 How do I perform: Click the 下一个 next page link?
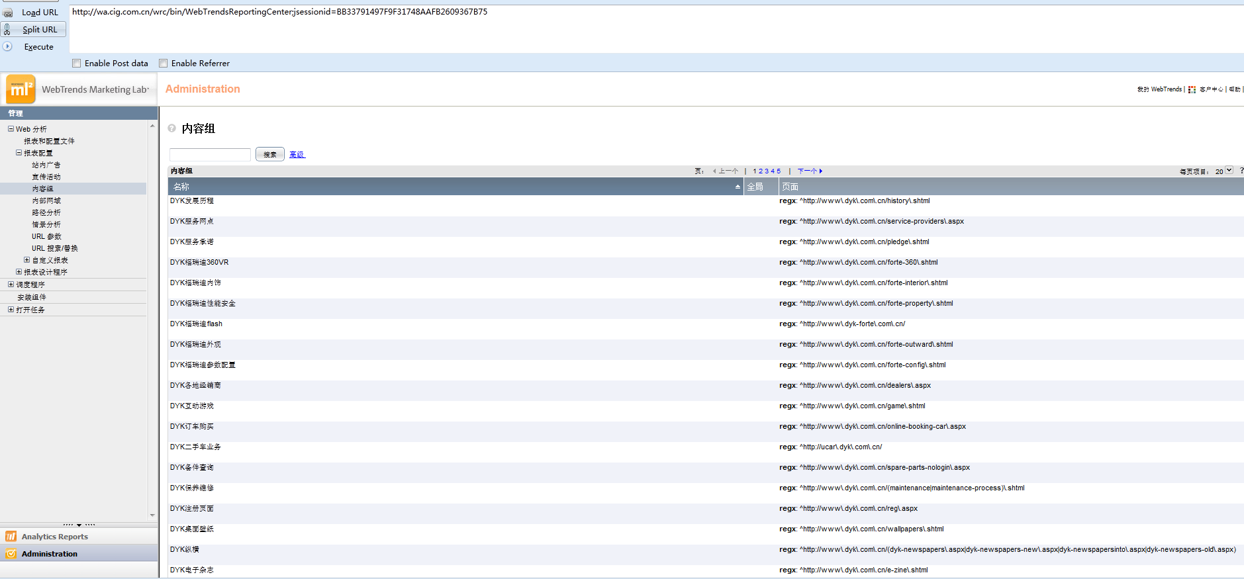[810, 171]
